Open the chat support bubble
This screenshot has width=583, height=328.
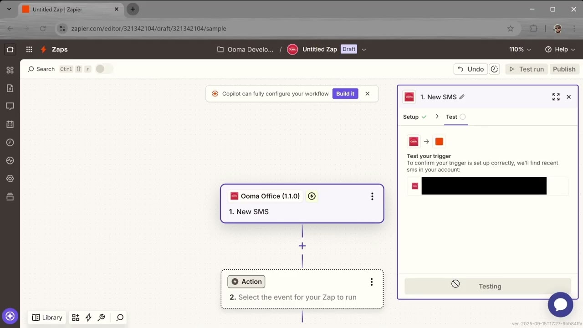(560, 305)
